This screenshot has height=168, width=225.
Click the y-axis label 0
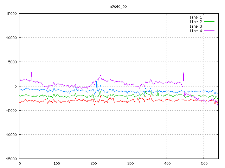point(15,86)
